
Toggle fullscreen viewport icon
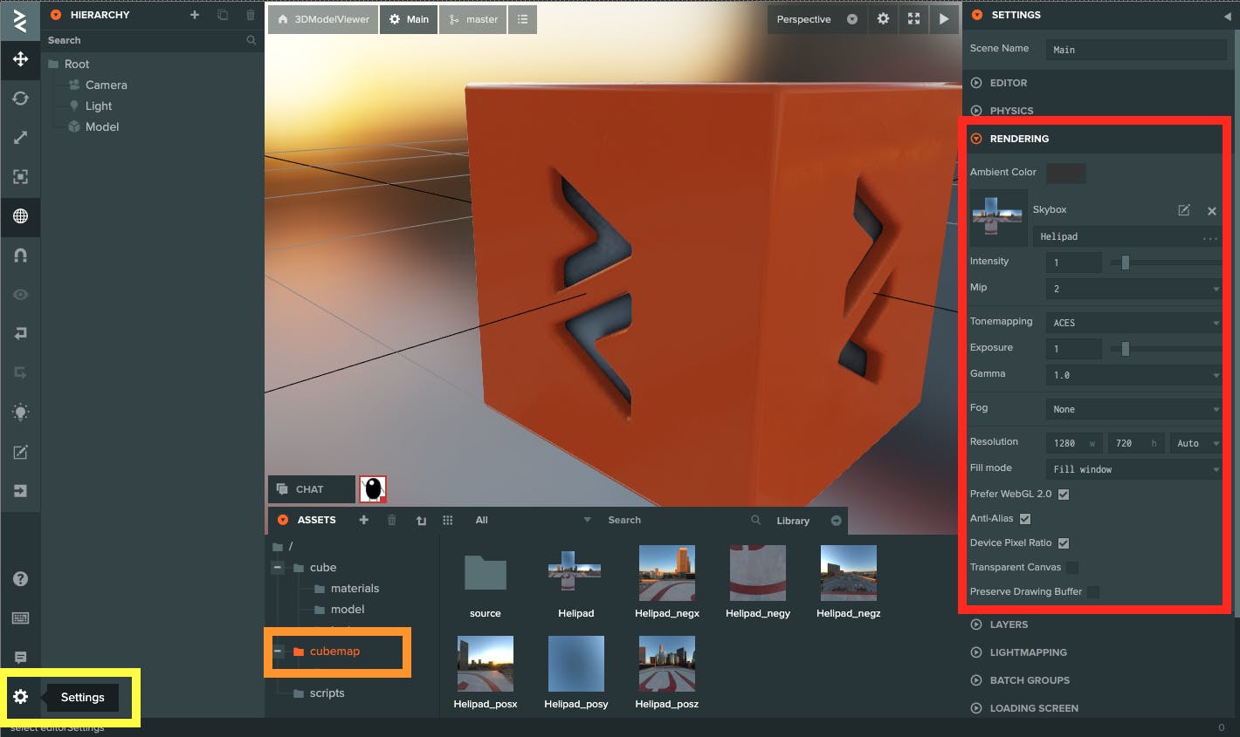click(913, 19)
